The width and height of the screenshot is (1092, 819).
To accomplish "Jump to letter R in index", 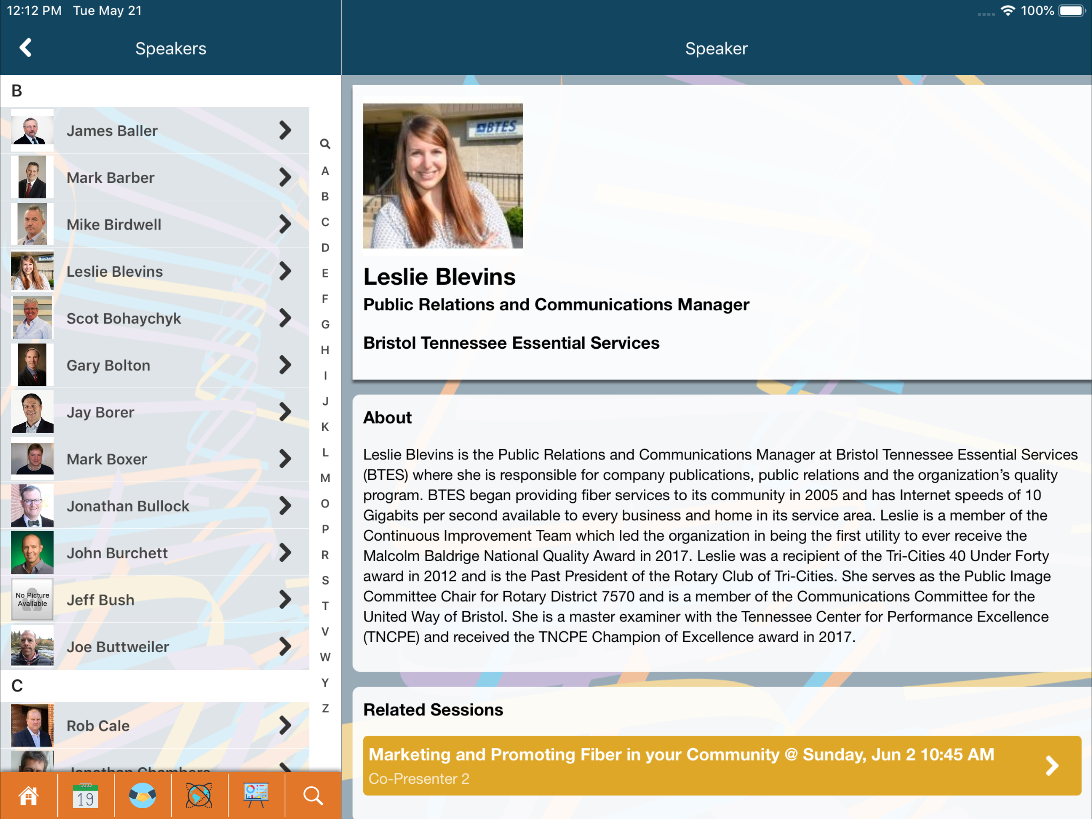I will pos(325,555).
